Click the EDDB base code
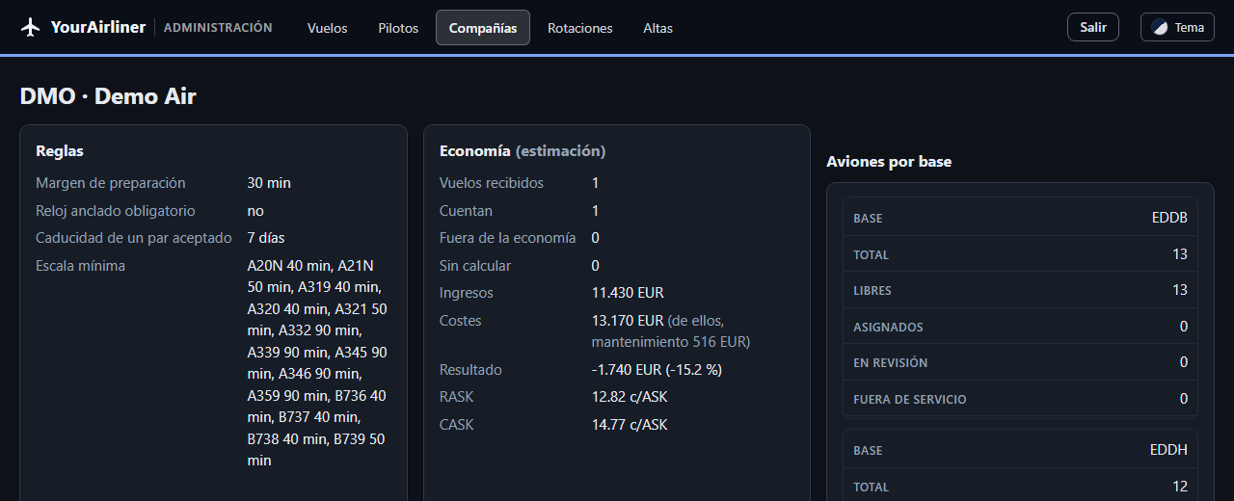Image resolution: width=1234 pixels, height=501 pixels. (x=1169, y=218)
